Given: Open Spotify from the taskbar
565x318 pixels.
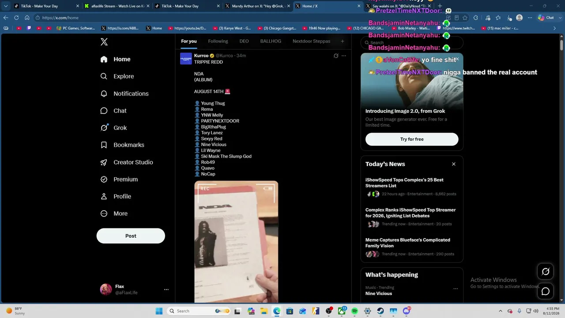Looking at the screenshot, I should (x=354, y=311).
